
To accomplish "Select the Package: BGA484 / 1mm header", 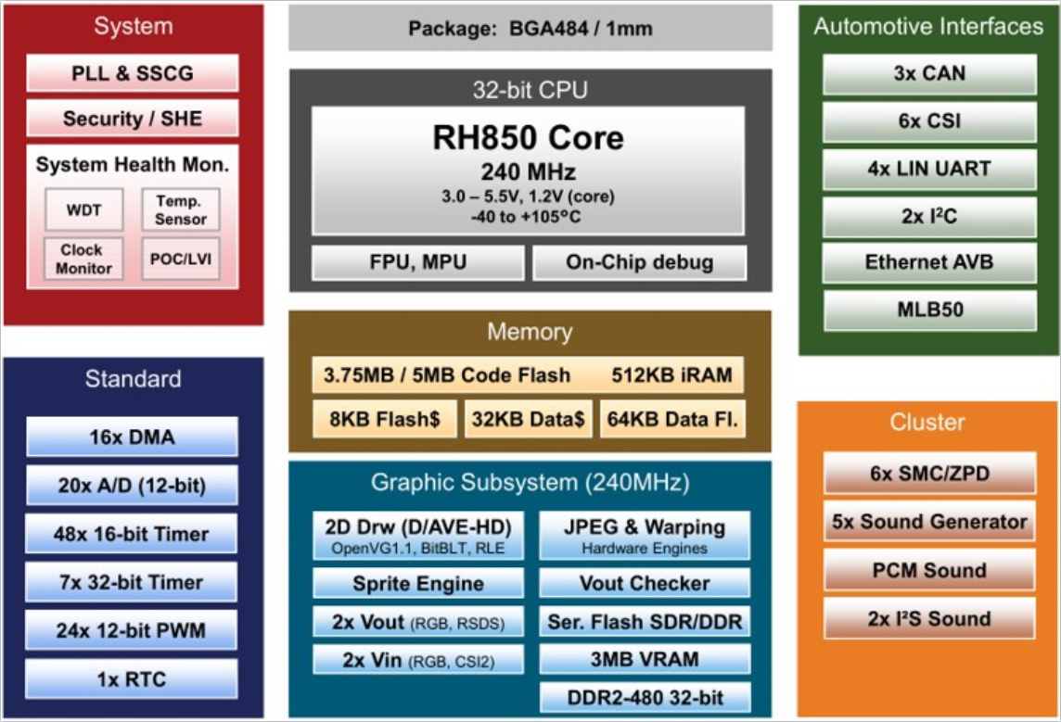I will [530, 29].
